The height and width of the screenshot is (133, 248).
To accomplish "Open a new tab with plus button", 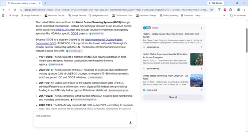I will pyautogui.click(x=45, y=3).
